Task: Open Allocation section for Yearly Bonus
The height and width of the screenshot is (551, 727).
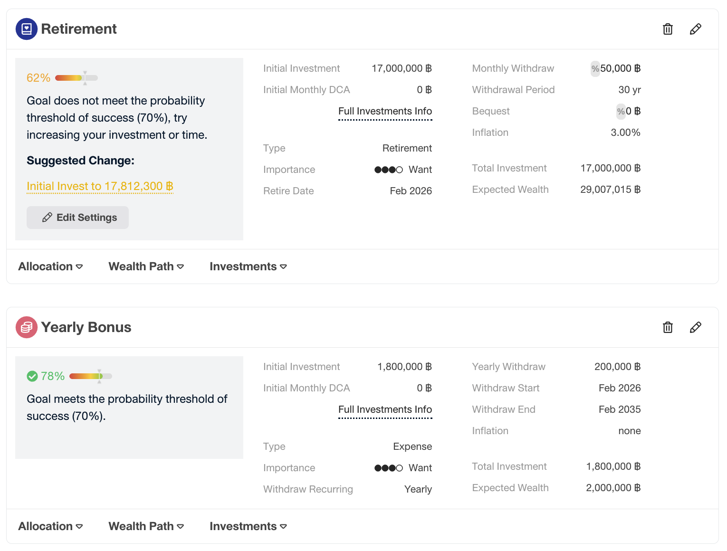Action: point(50,526)
